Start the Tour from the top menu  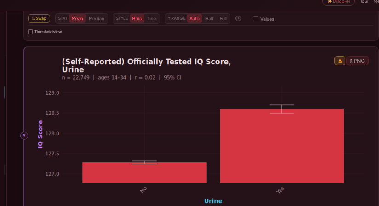[x=364, y=2]
